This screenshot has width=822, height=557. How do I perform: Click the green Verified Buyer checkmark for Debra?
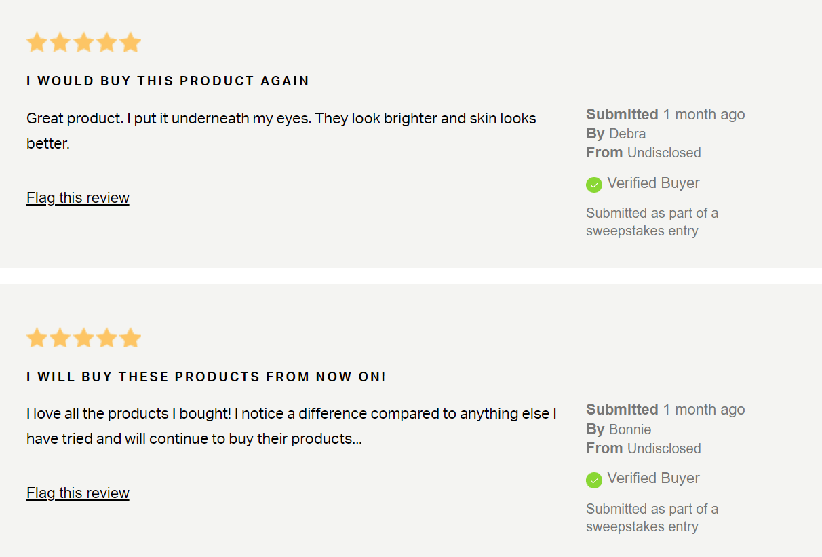(x=594, y=185)
